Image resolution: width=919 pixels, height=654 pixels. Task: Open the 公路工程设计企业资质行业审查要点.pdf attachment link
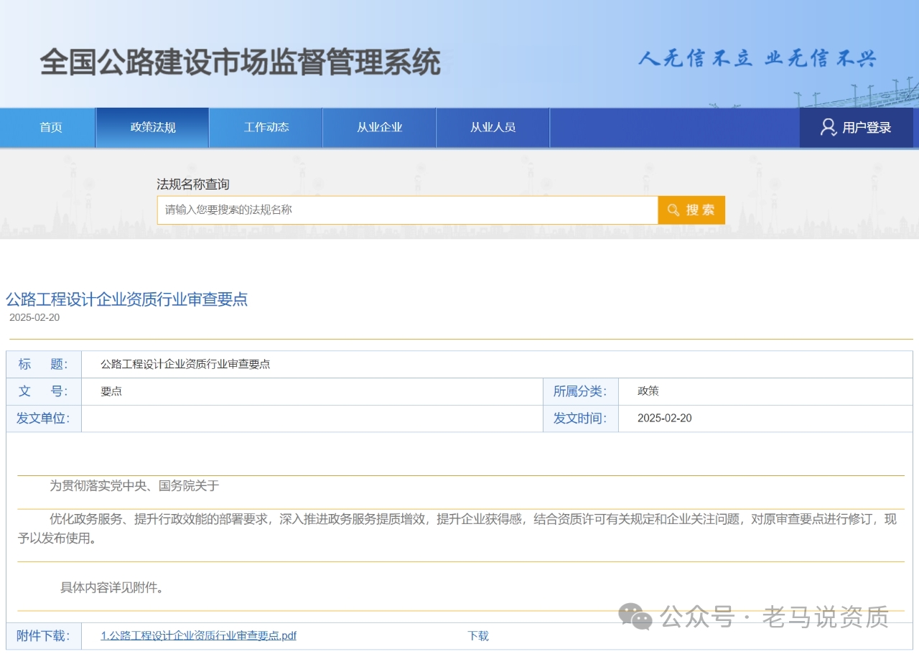coord(199,636)
